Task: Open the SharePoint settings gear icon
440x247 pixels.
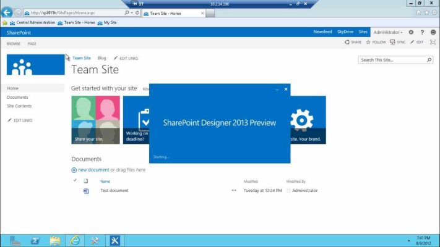Action: pos(411,32)
